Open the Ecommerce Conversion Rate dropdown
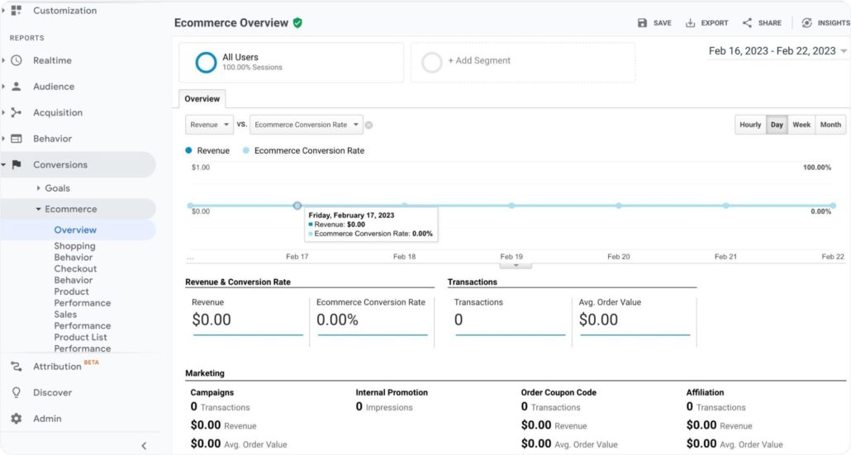851x455 pixels. (x=306, y=125)
